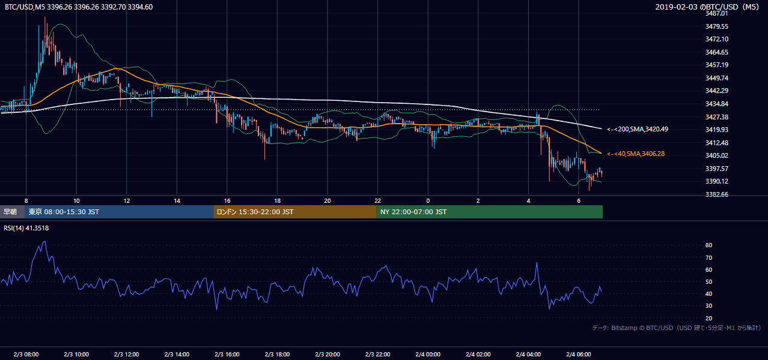The width and height of the screenshot is (768, 360).
Task: Click price axis value 3464.65
Action: pos(717,52)
